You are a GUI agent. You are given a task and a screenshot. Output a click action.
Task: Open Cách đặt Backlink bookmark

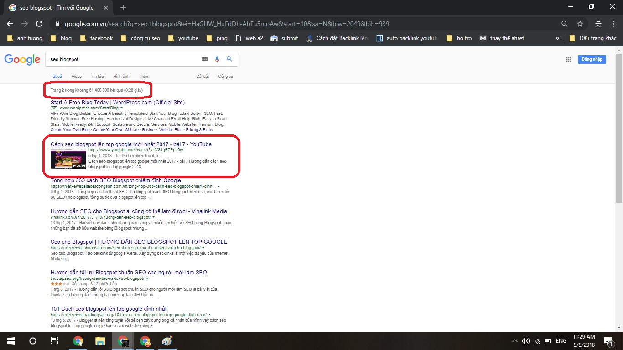(x=337, y=38)
